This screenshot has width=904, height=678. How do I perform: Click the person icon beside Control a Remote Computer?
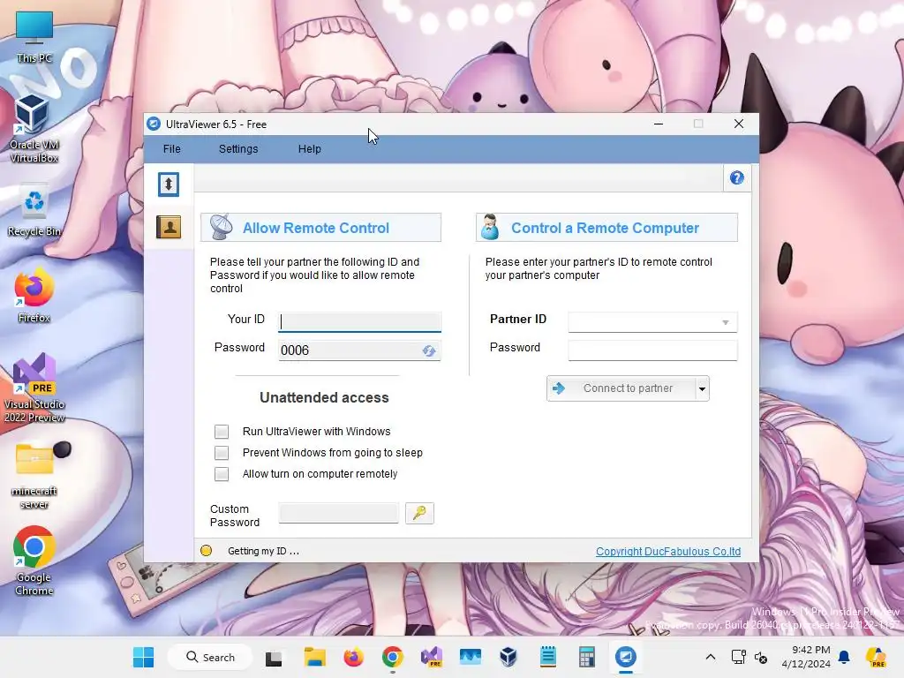[490, 227]
